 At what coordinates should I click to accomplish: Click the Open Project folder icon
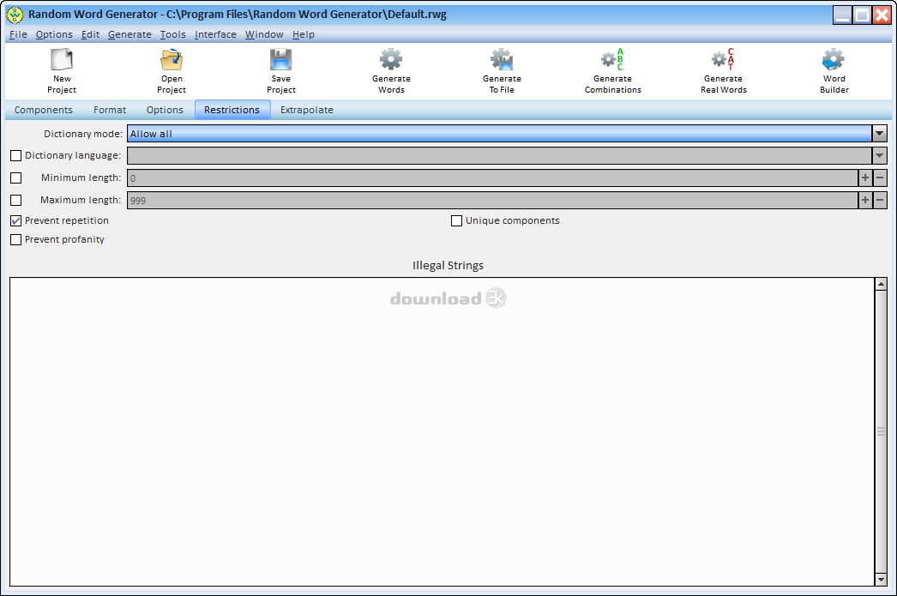pos(171,59)
